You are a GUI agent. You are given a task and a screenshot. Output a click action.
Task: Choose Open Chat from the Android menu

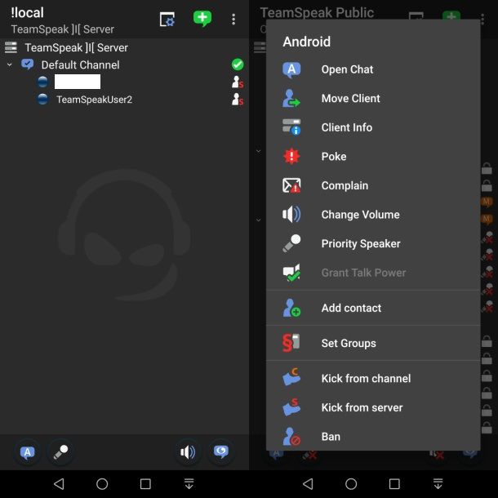(x=373, y=69)
